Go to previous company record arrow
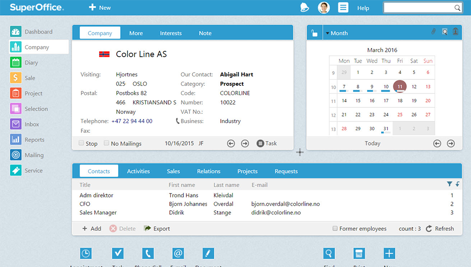The image size is (471, 267). tap(231, 144)
